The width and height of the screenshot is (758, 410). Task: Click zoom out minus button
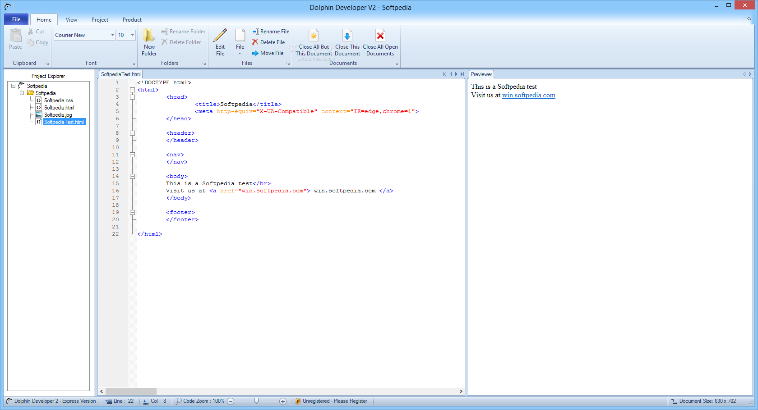tap(231, 401)
